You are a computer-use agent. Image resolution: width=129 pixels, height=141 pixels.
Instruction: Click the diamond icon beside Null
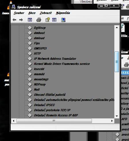point(30,90)
